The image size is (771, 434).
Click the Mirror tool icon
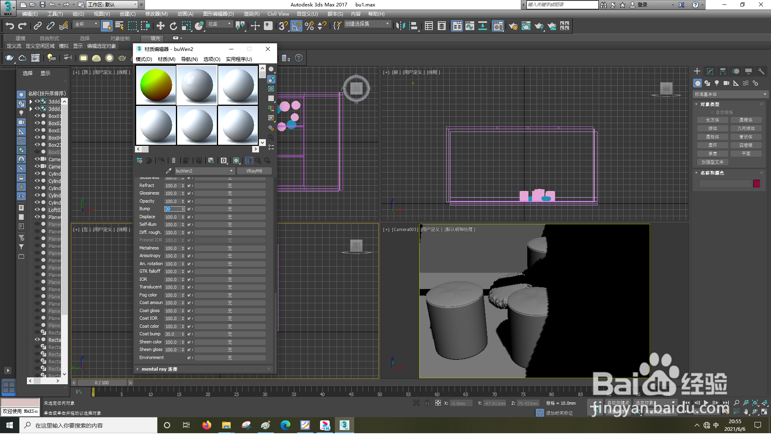pyautogui.click(x=400, y=26)
